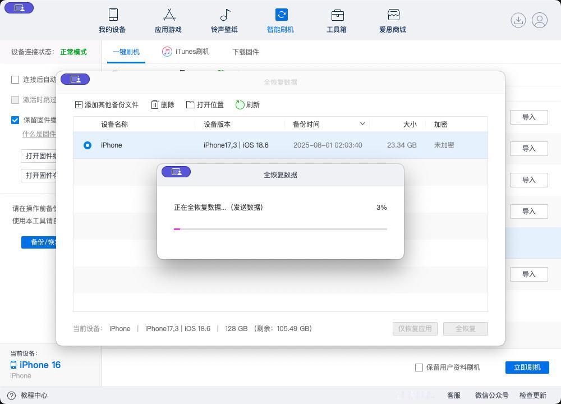Screen dimensions: 561x404
Task: Toggle the 连接后自动 checkbox
Action: click(x=15, y=80)
